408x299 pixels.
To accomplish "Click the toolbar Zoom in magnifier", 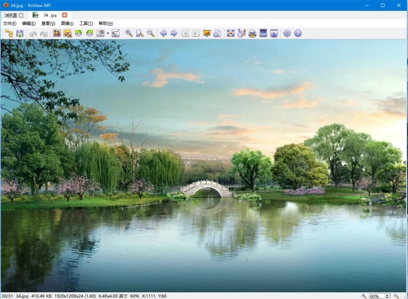I will pyautogui.click(x=129, y=33).
